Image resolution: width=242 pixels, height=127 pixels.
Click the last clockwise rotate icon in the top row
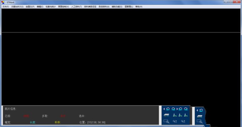[186, 109]
